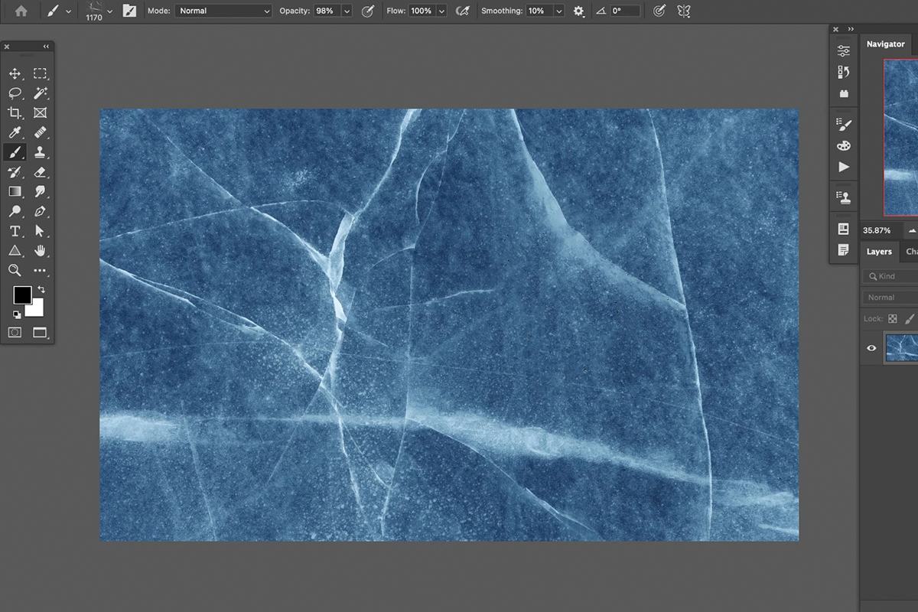The height and width of the screenshot is (612, 918).
Task: Open the Properties sliders panel icon
Action: (844, 51)
